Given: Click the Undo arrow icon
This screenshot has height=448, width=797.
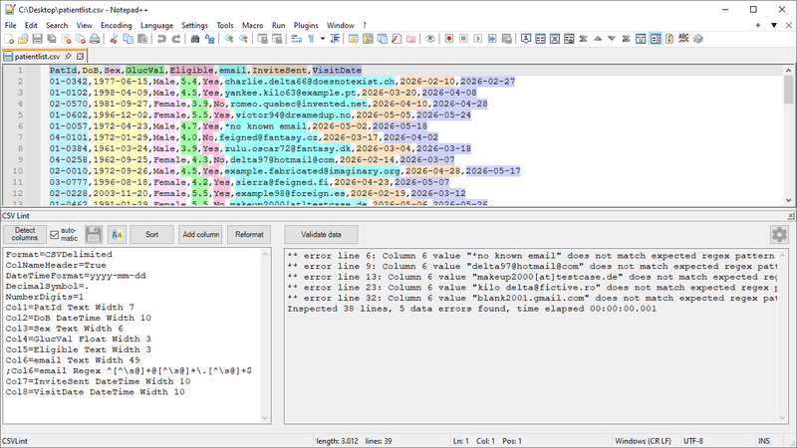Looking at the screenshot, I should [161, 39].
